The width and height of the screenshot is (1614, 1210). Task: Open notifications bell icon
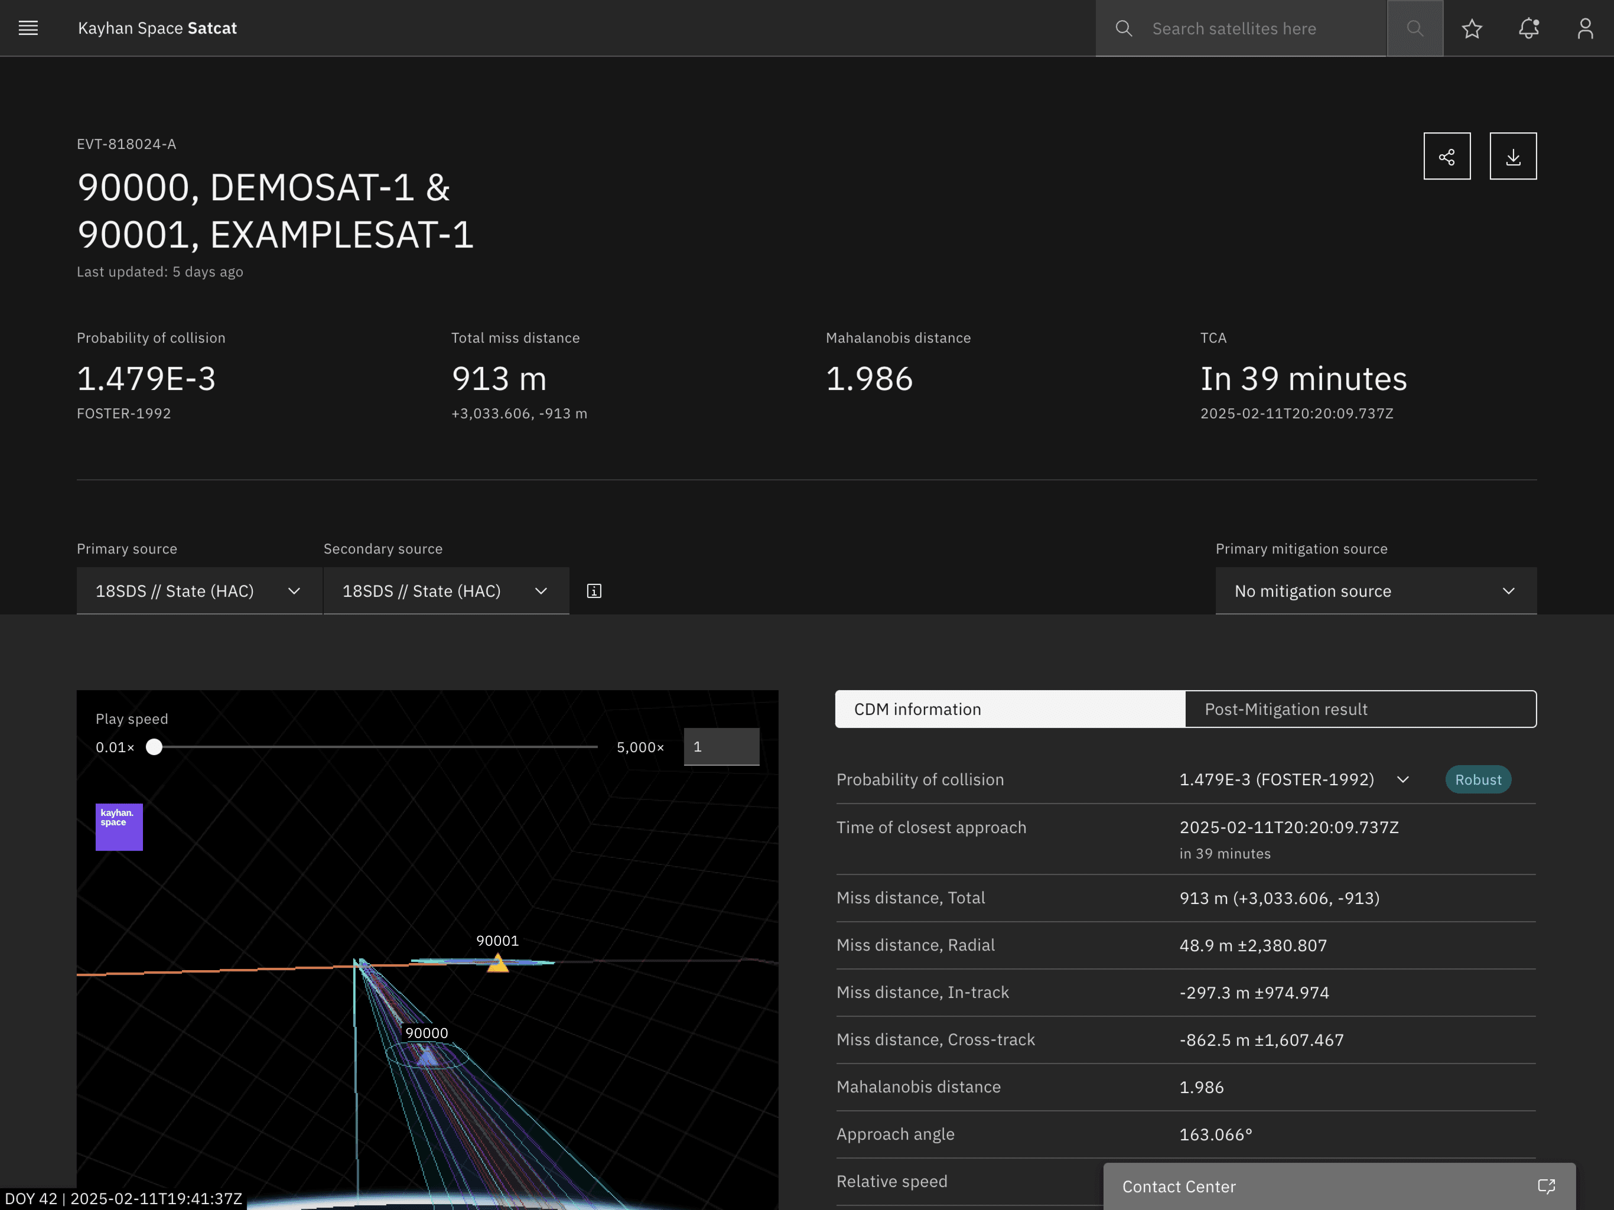pos(1528,28)
